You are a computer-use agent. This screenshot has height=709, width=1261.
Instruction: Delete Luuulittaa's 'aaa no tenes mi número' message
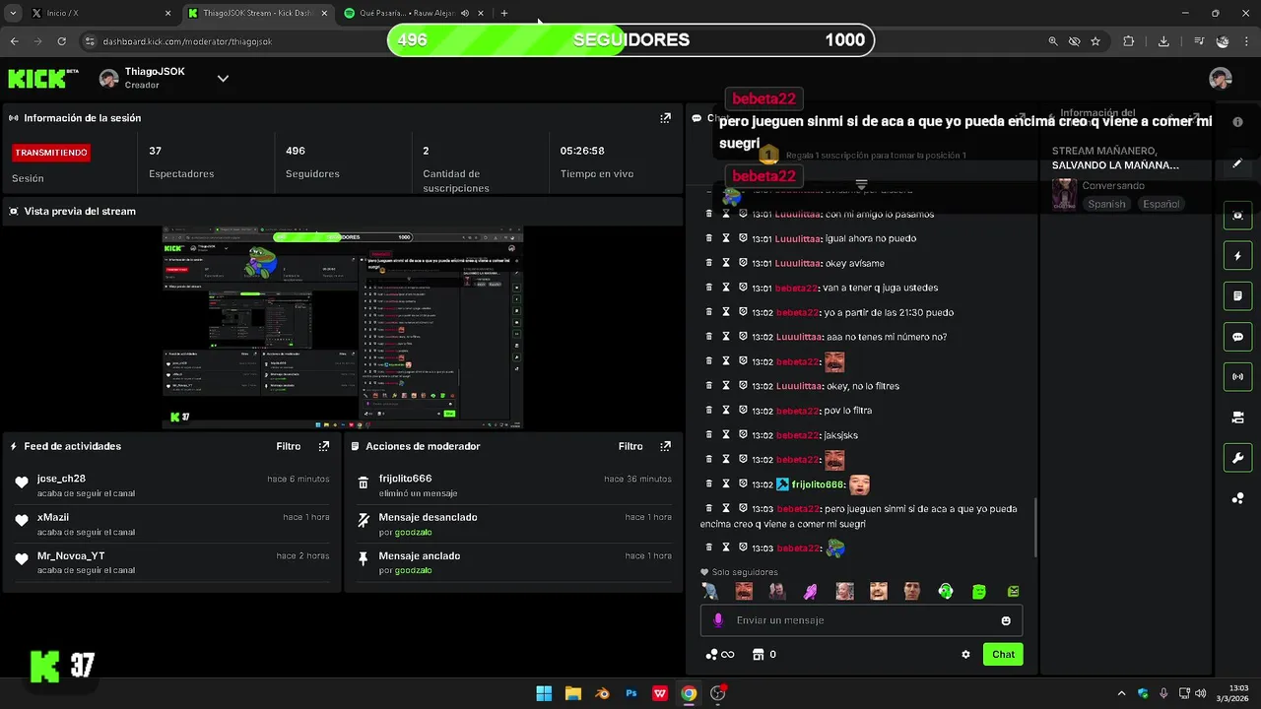pos(708,337)
